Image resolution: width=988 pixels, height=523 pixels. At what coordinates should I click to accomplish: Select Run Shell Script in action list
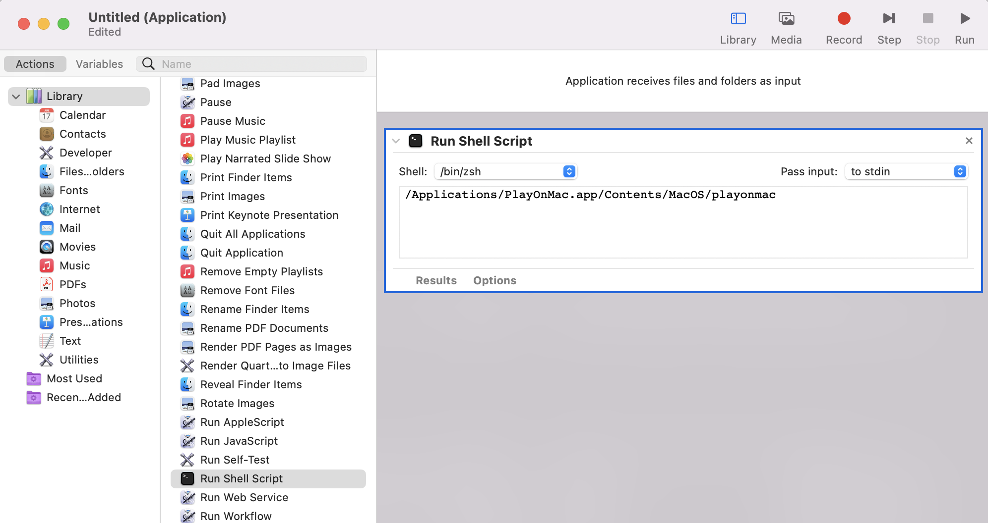click(268, 479)
